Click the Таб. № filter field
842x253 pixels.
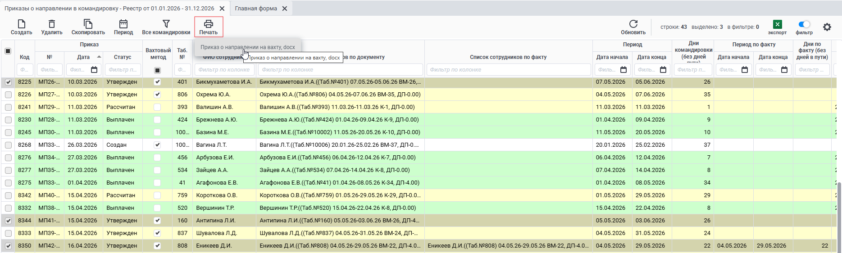tap(182, 70)
